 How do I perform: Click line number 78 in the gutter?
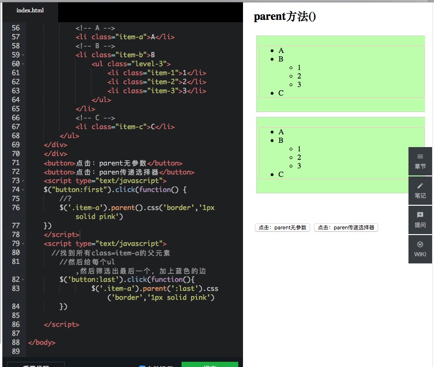16,235
